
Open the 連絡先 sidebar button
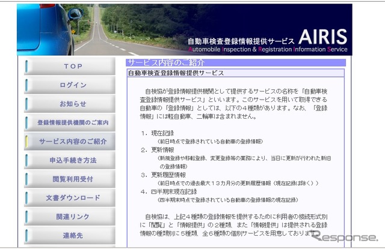click(70, 235)
